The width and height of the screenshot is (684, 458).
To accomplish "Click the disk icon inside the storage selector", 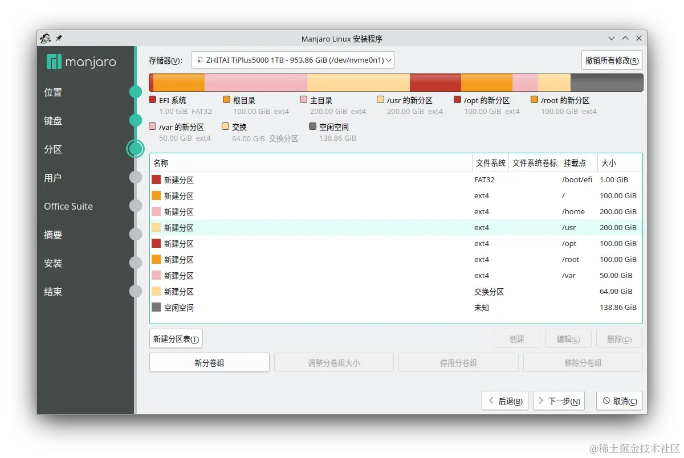I will click(x=199, y=59).
